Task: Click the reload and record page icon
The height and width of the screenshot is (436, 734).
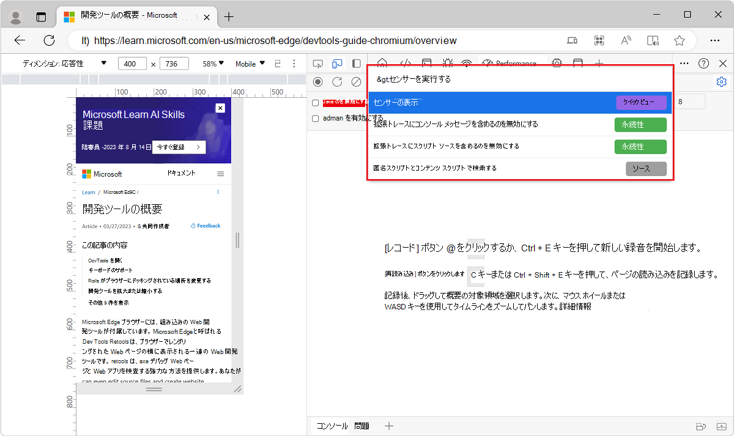Action: pyautogui.click(x=337, y=81)
